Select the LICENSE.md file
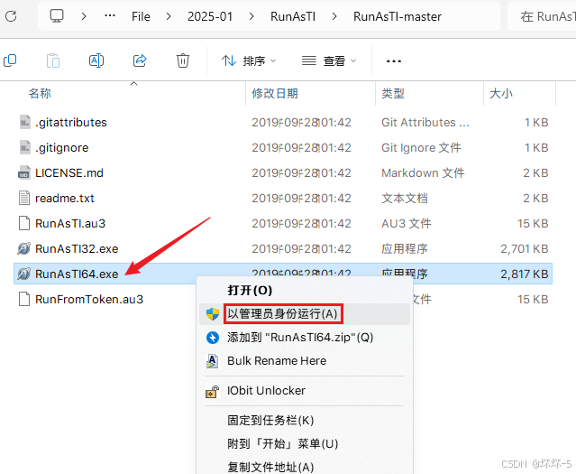This screenshot has height=474, width=576. [69, 173]
